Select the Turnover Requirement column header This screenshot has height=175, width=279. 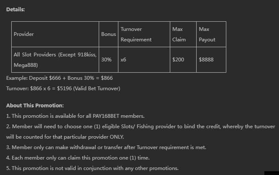pos(136,34)
